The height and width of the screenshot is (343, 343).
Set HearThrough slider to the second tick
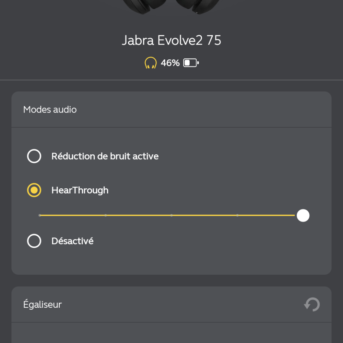point(106,215)
